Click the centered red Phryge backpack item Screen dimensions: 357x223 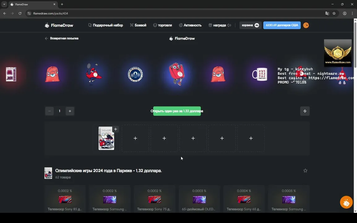177,74
